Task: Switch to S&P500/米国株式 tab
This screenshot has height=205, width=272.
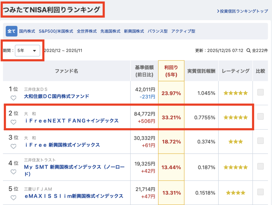Action: (x=56, y=31)
